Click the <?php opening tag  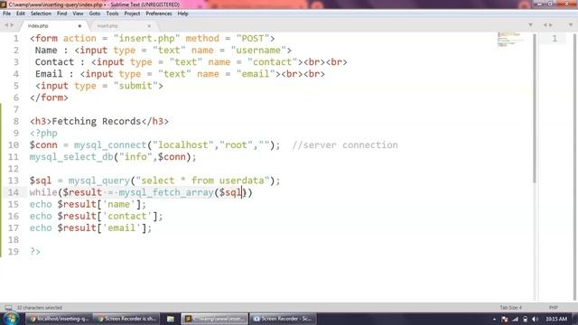pyautogui.click(x=43, y=133)
